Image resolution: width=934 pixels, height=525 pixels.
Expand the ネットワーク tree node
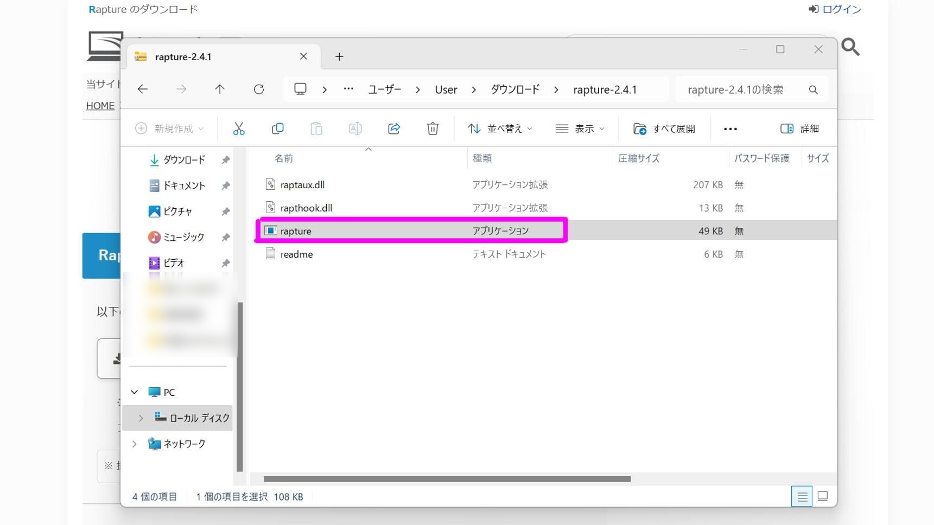[x=135, y=444]
